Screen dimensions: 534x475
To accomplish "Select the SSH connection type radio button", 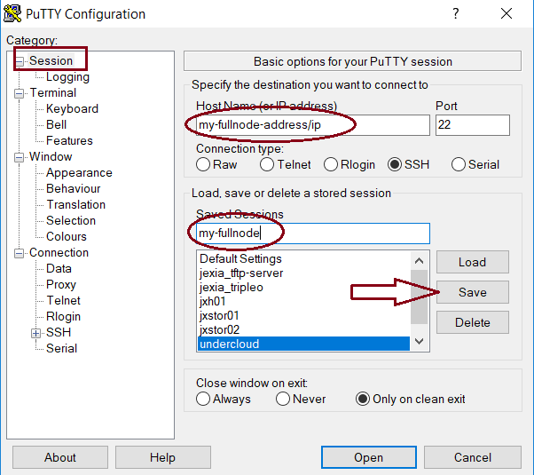I will point(395,165).
